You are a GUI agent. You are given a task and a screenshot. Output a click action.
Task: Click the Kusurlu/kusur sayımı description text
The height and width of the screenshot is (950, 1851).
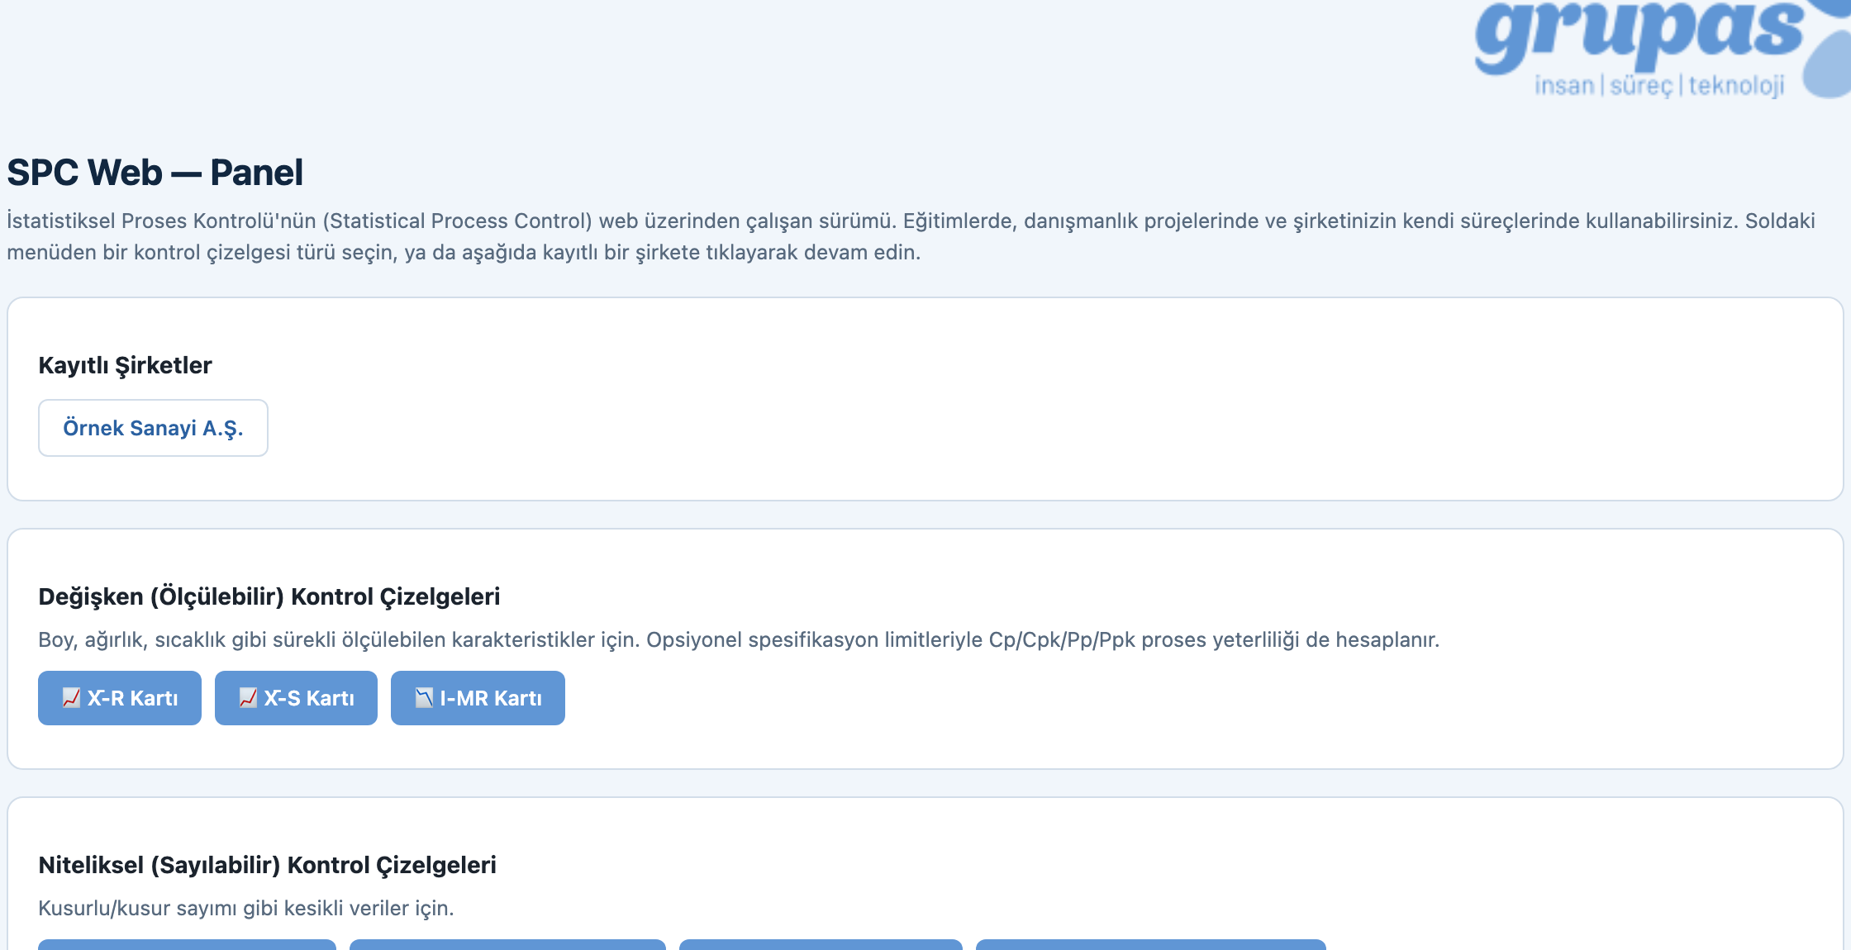pyautogui.click(x=246, y=909)
